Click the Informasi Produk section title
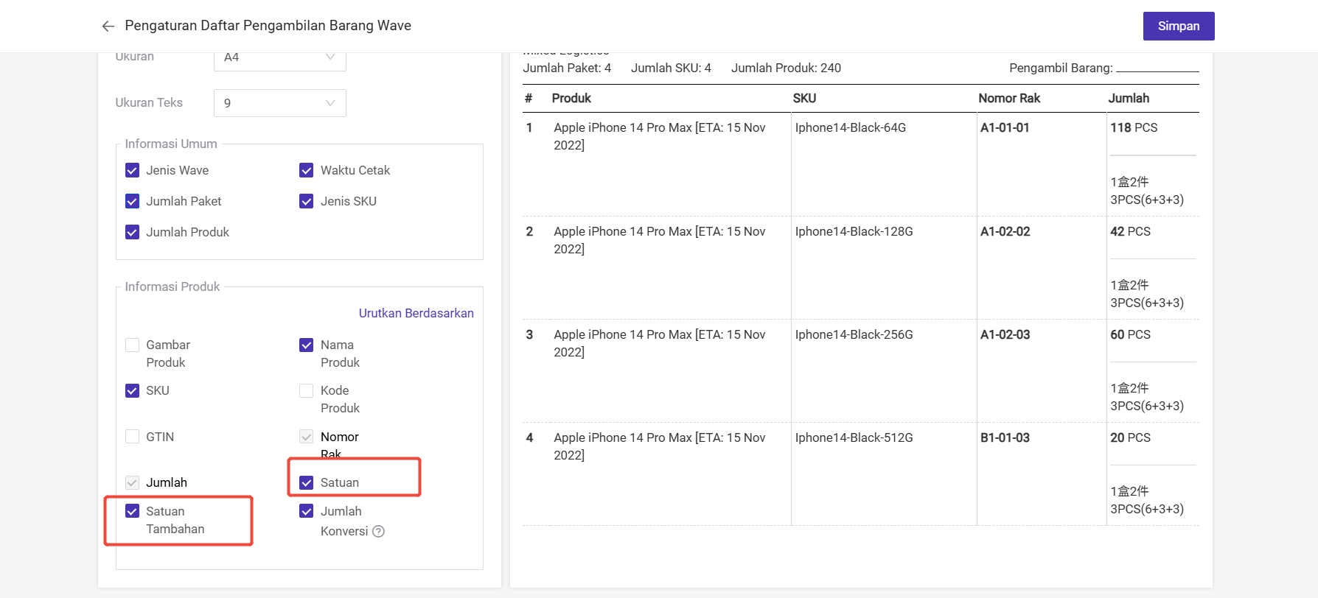 click(x=172, y=286)
